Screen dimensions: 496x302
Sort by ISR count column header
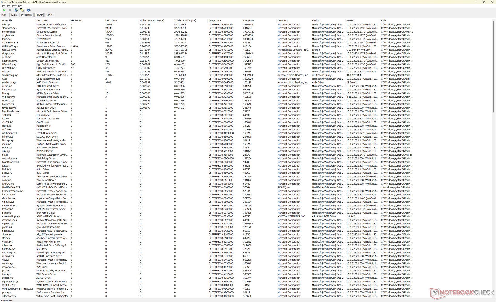(76, 20)
